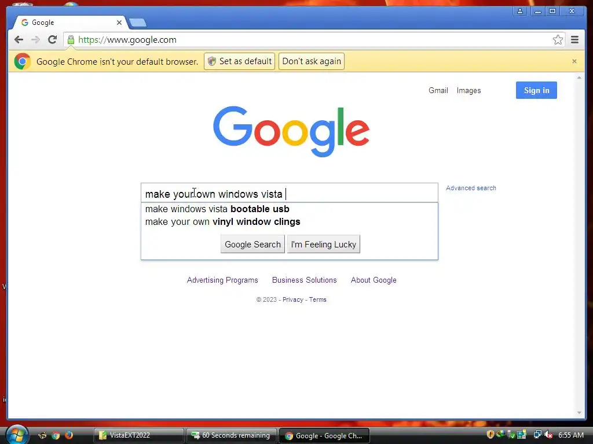Open Business Solutions link
This screenshot has height=444, width=593.
coord(305,280)
